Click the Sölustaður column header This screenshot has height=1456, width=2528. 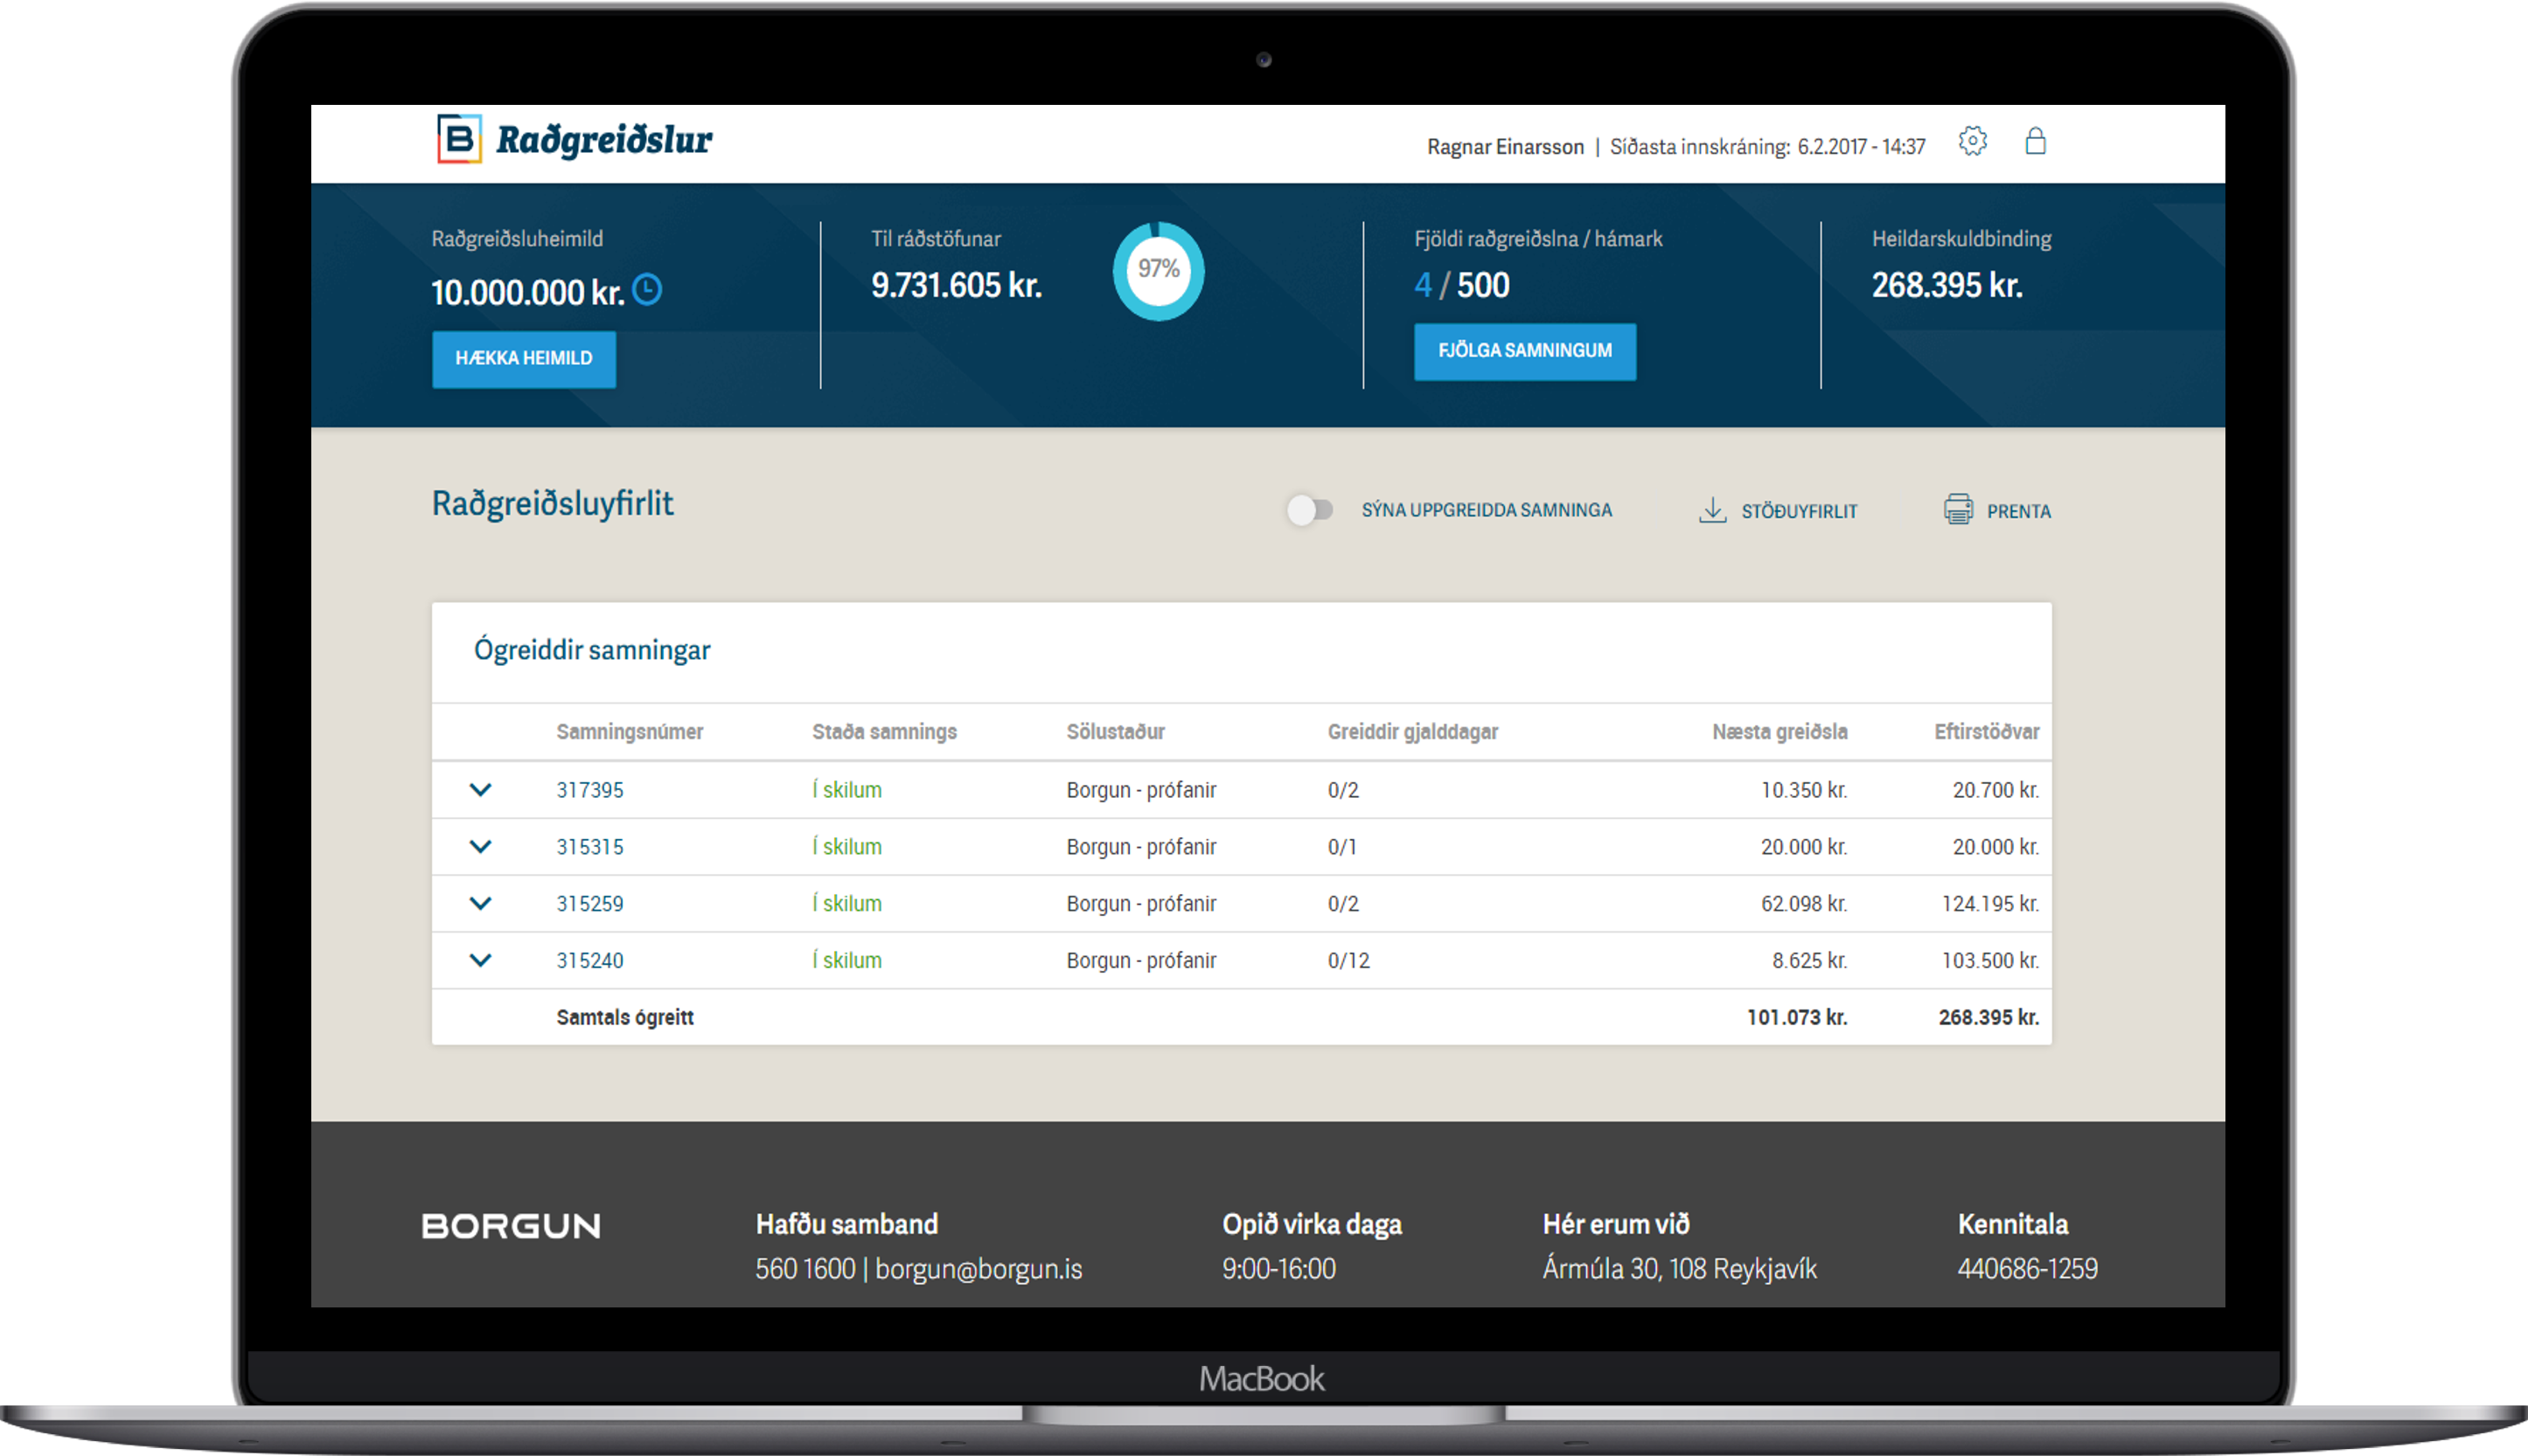1116,732
